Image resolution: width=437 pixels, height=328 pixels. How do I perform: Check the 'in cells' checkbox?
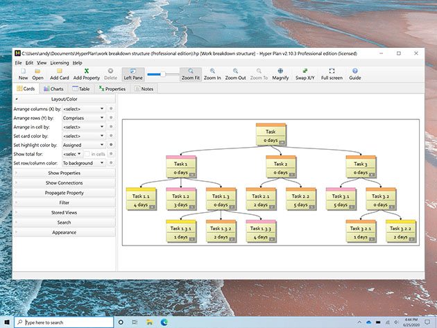pyautogui.click(x=87, y=153)
